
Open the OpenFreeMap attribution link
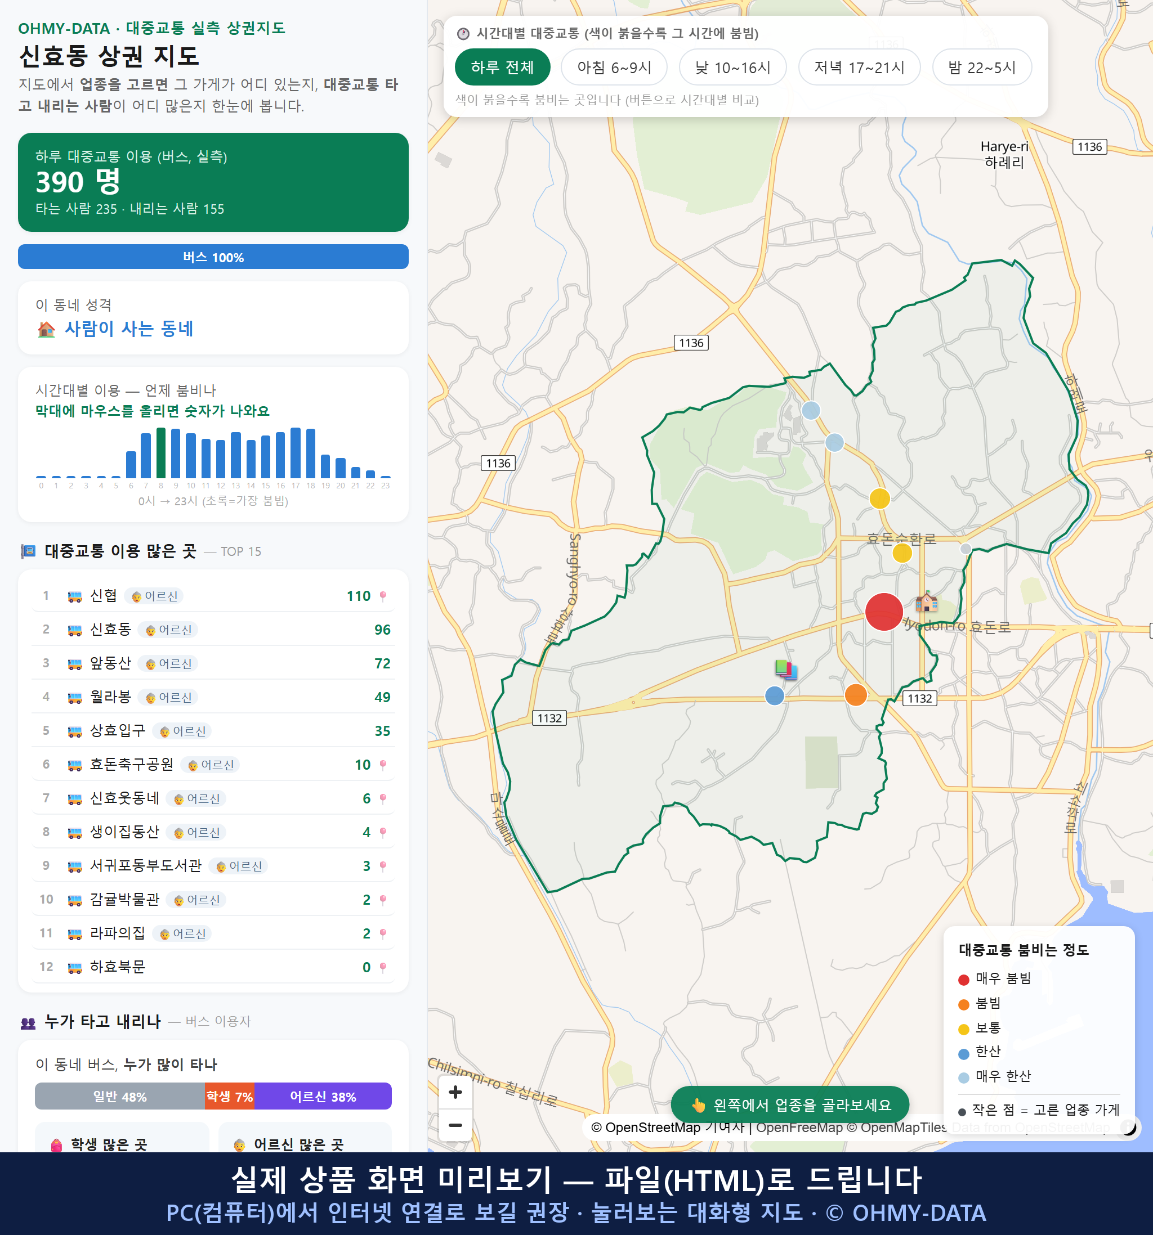pos(799,1127)
